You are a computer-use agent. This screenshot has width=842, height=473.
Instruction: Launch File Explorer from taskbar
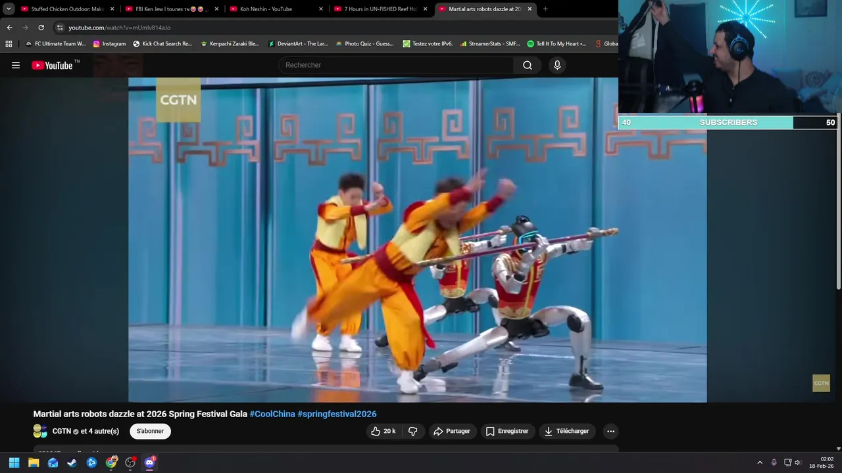point(34,462)
